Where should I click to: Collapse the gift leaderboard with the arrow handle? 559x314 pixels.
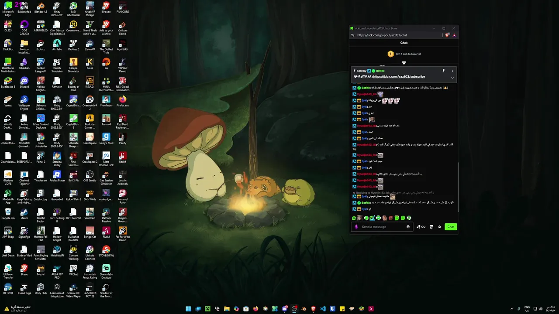pos(404,63)
